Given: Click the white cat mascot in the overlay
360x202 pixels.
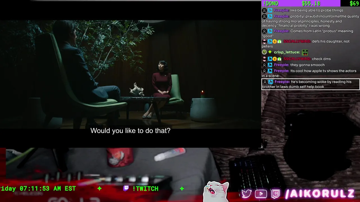Looking at the screenshot, I should click(x=217, y=192).
